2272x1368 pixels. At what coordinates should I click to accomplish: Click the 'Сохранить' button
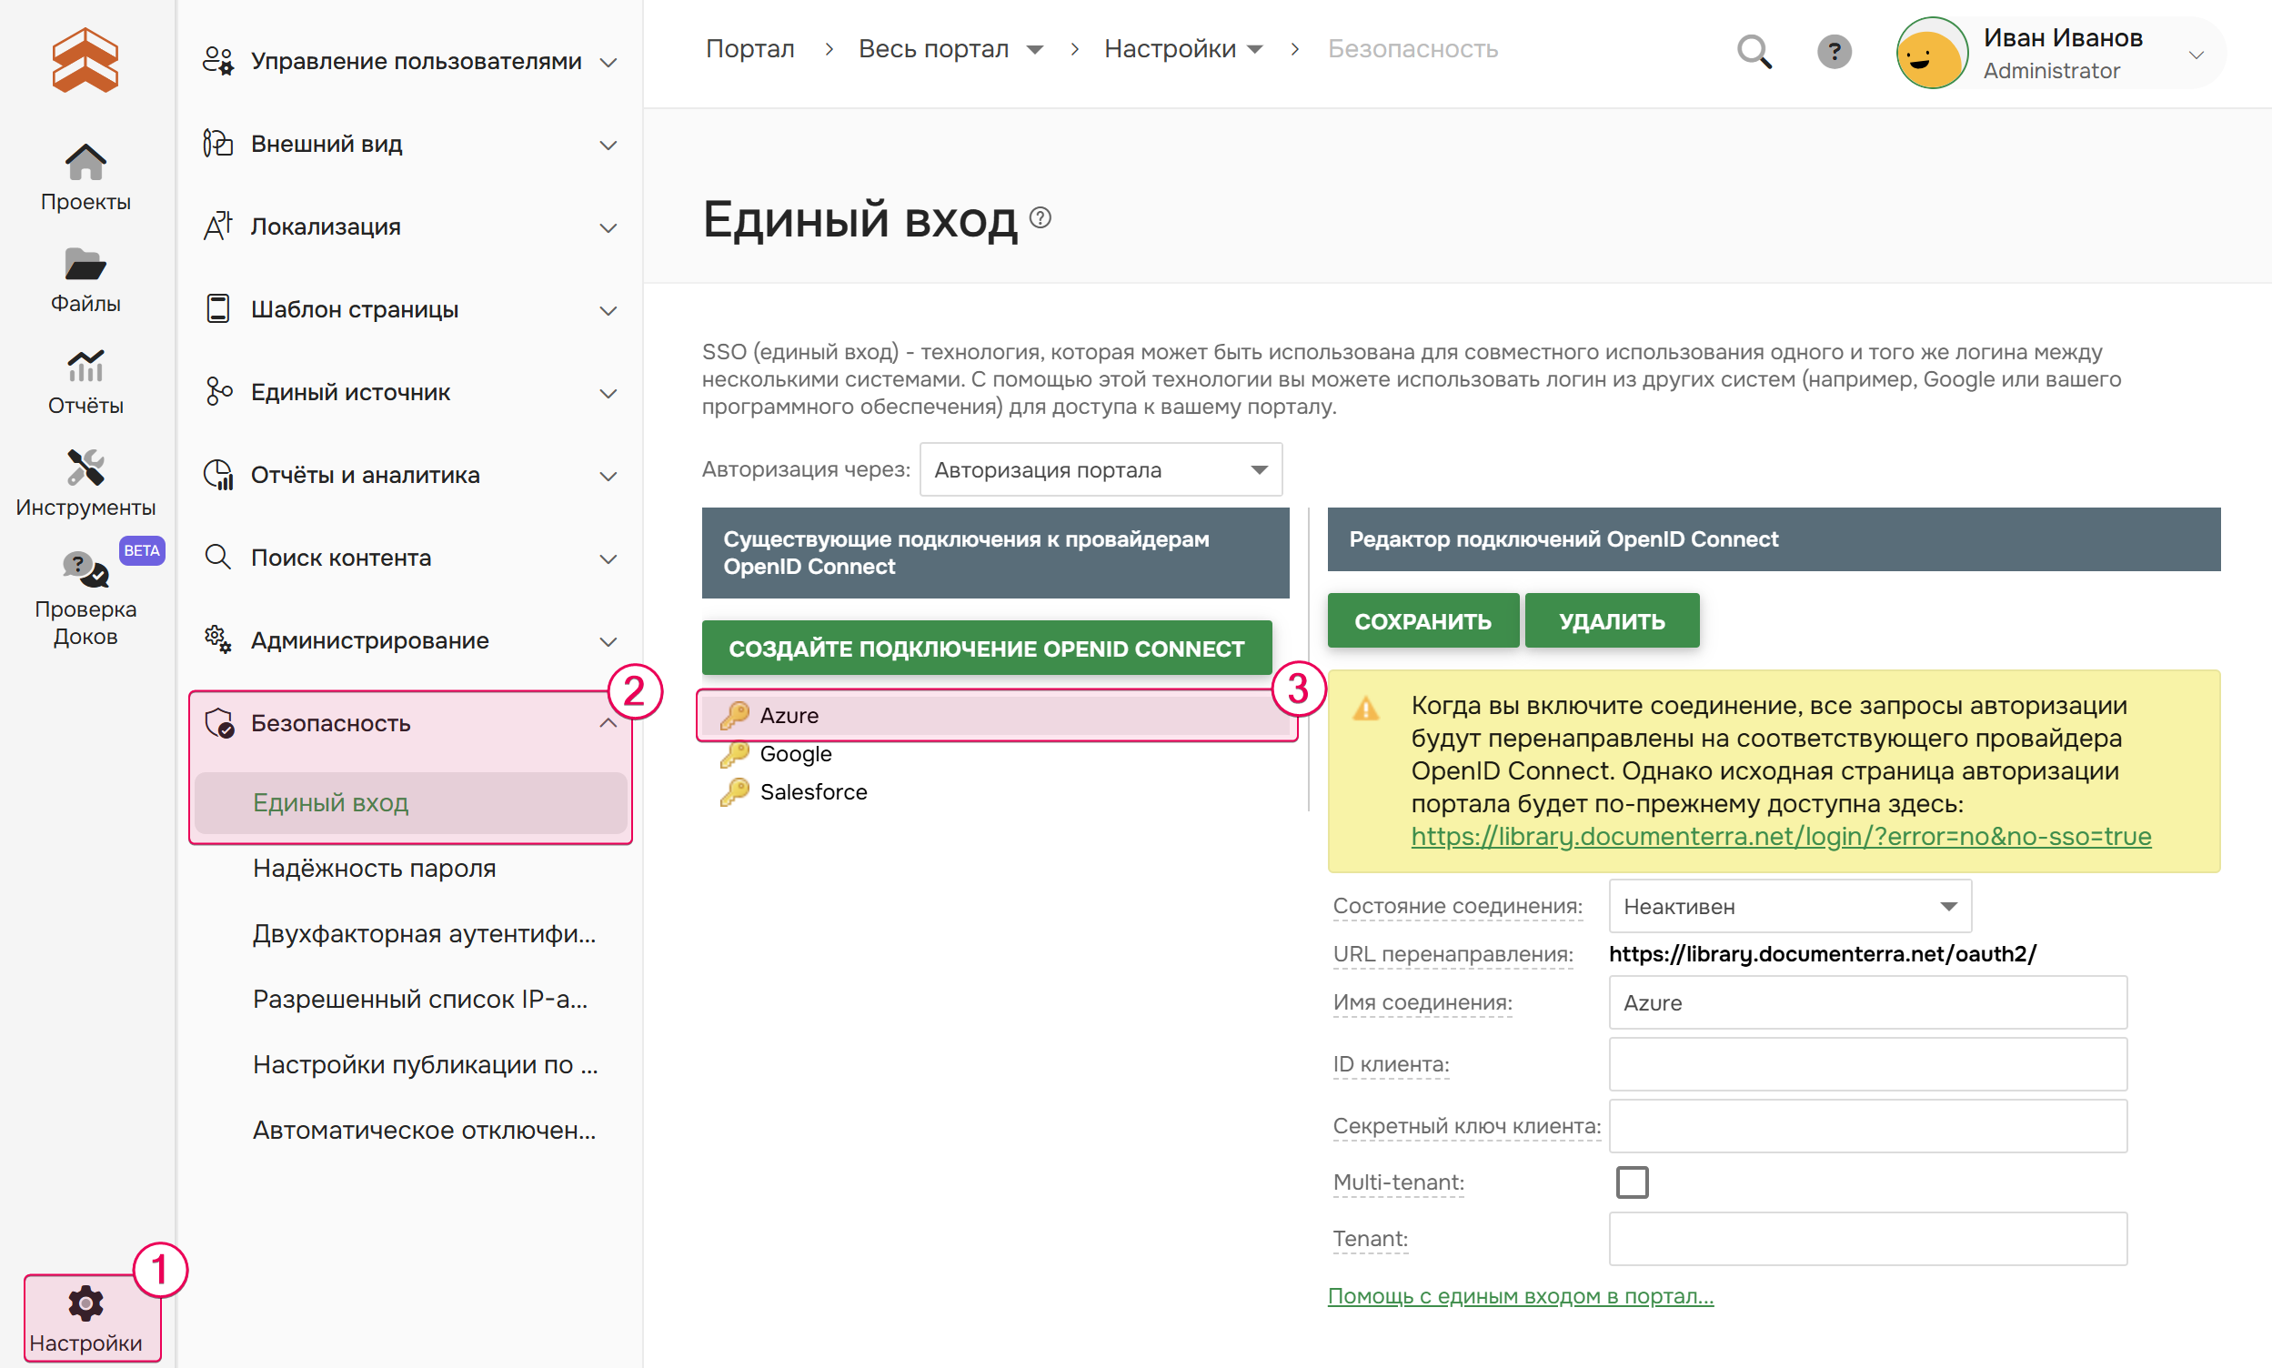[1423, 621]
